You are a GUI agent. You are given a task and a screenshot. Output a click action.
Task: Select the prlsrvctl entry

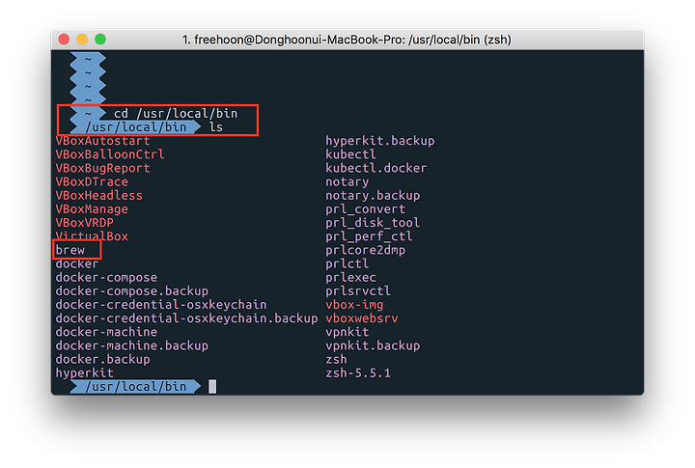[358, 291]
